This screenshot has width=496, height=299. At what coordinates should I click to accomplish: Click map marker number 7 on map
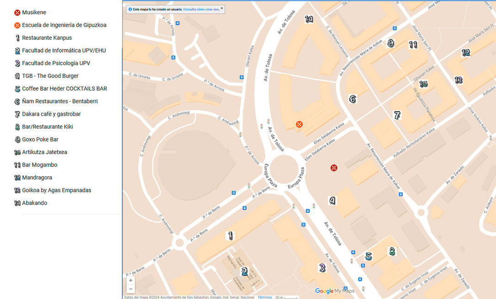397,115
